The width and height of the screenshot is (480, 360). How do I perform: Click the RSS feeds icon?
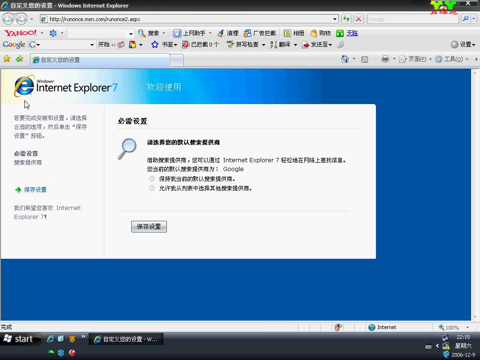click(x=365, y=60)
